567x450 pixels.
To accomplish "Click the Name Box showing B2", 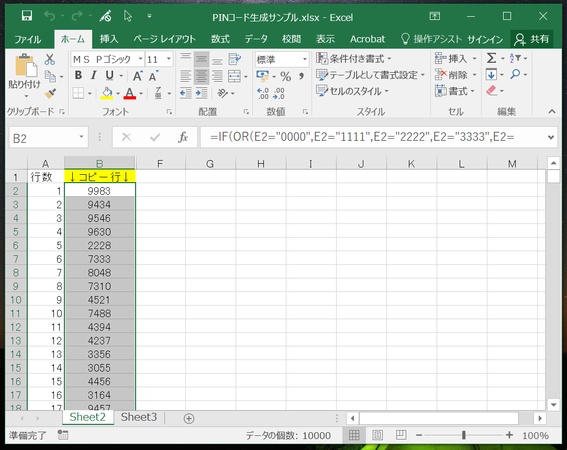I will (44, 138).
